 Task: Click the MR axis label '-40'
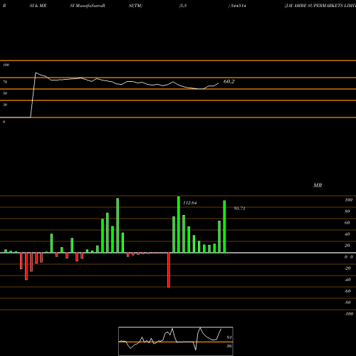(347, 280)
